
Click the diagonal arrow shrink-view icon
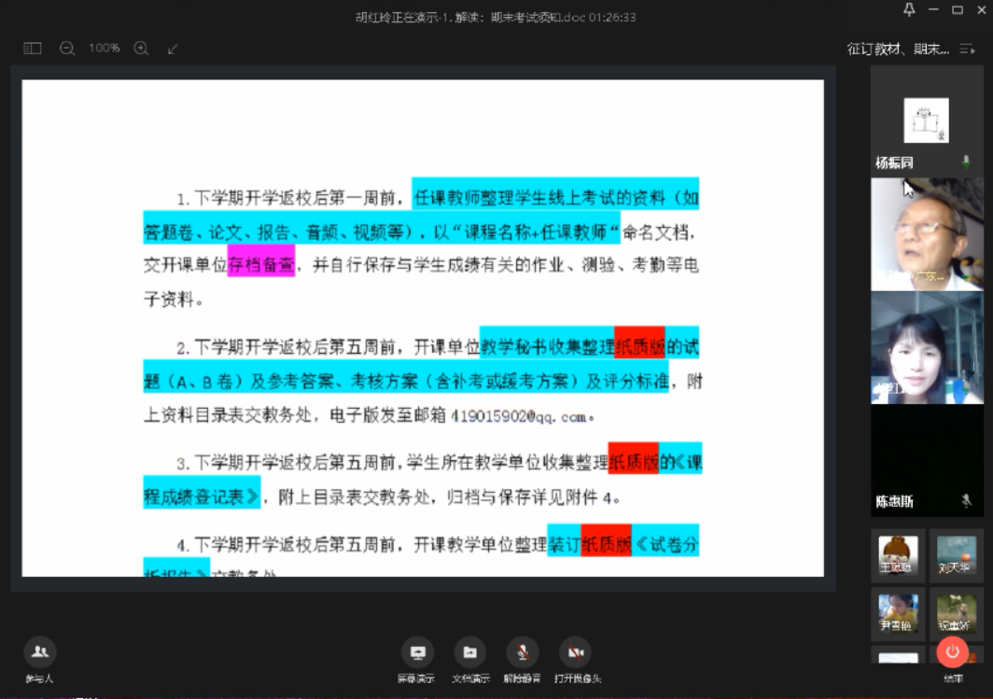coord(173,49)
